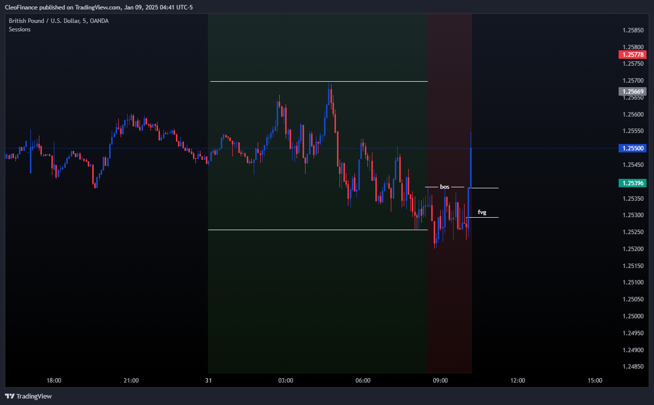Click the 18:00 time axis label
This screenshot has width=654, height=405.
pyautogui.click(x=54, y=381)
